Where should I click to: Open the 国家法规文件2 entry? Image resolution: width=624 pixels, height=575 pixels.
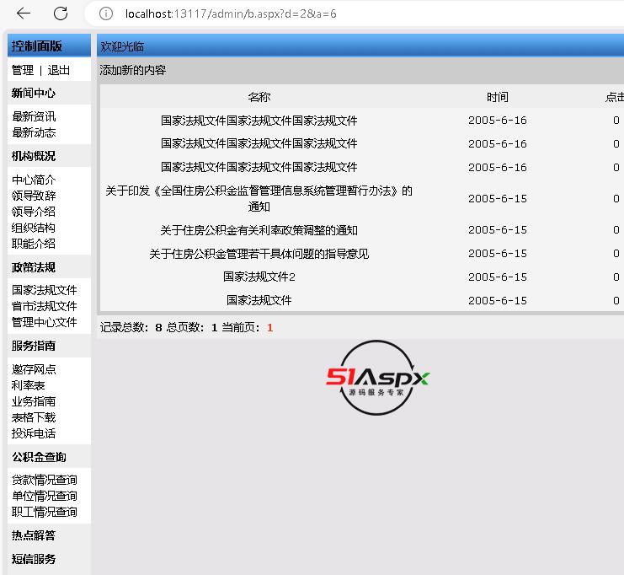[259, 277]
